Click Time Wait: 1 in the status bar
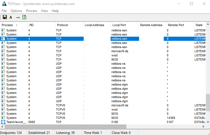 [x=93, y=133]
